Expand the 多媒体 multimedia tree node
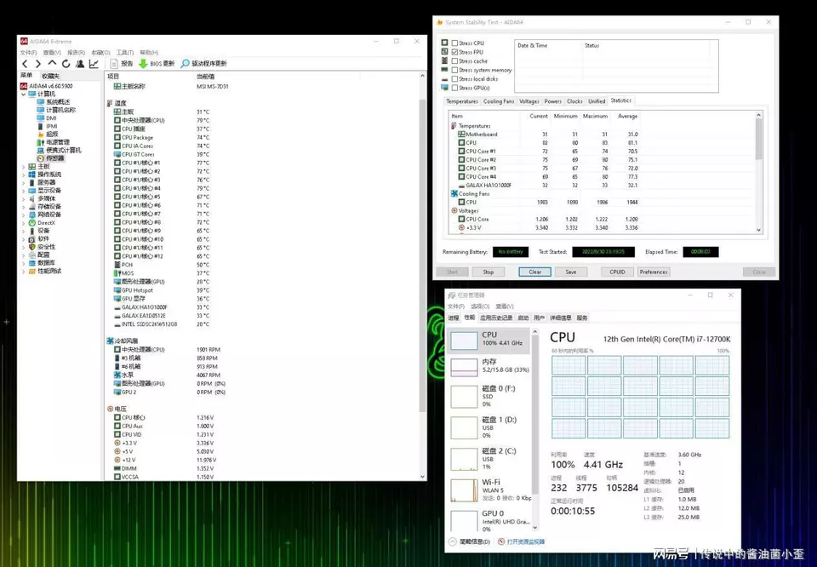The height and width of the screenshot is (567, 817). [24, 198]
